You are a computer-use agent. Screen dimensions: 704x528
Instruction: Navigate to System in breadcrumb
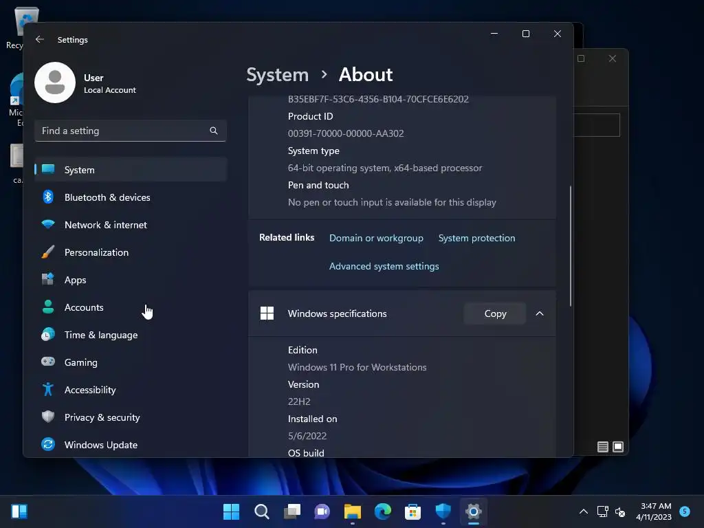coord(278,74)
